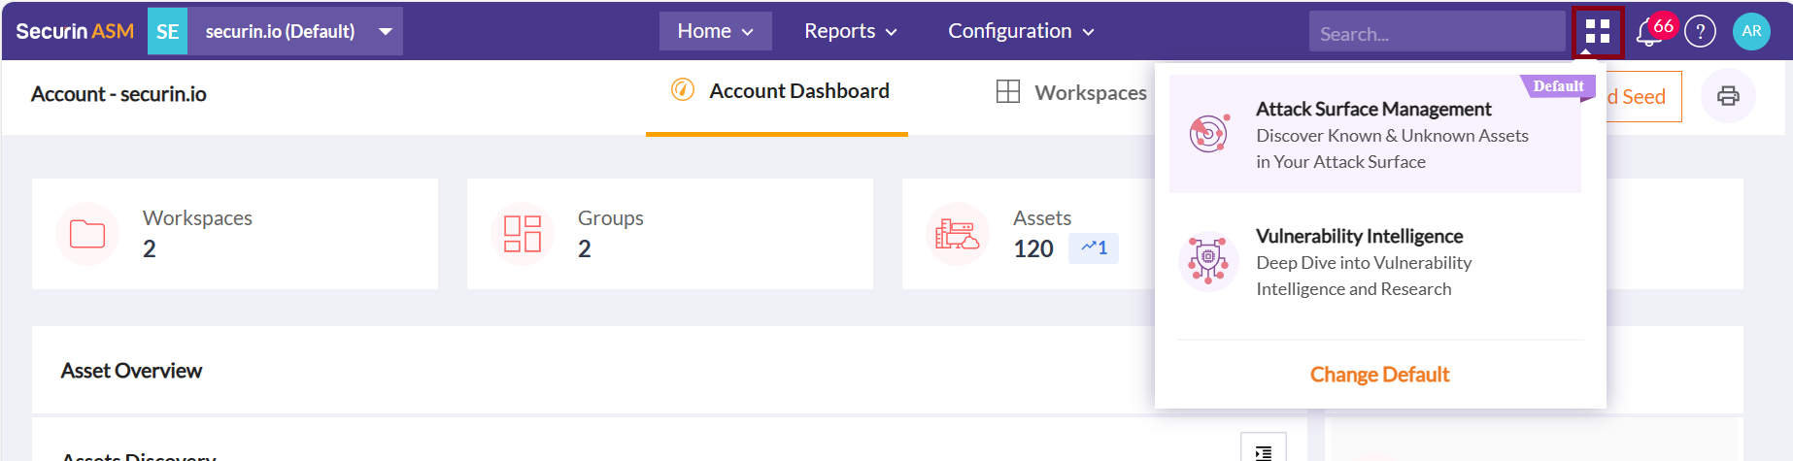Switch to the Workspaces tab

pyautogui.click(x=1072, y=93)
